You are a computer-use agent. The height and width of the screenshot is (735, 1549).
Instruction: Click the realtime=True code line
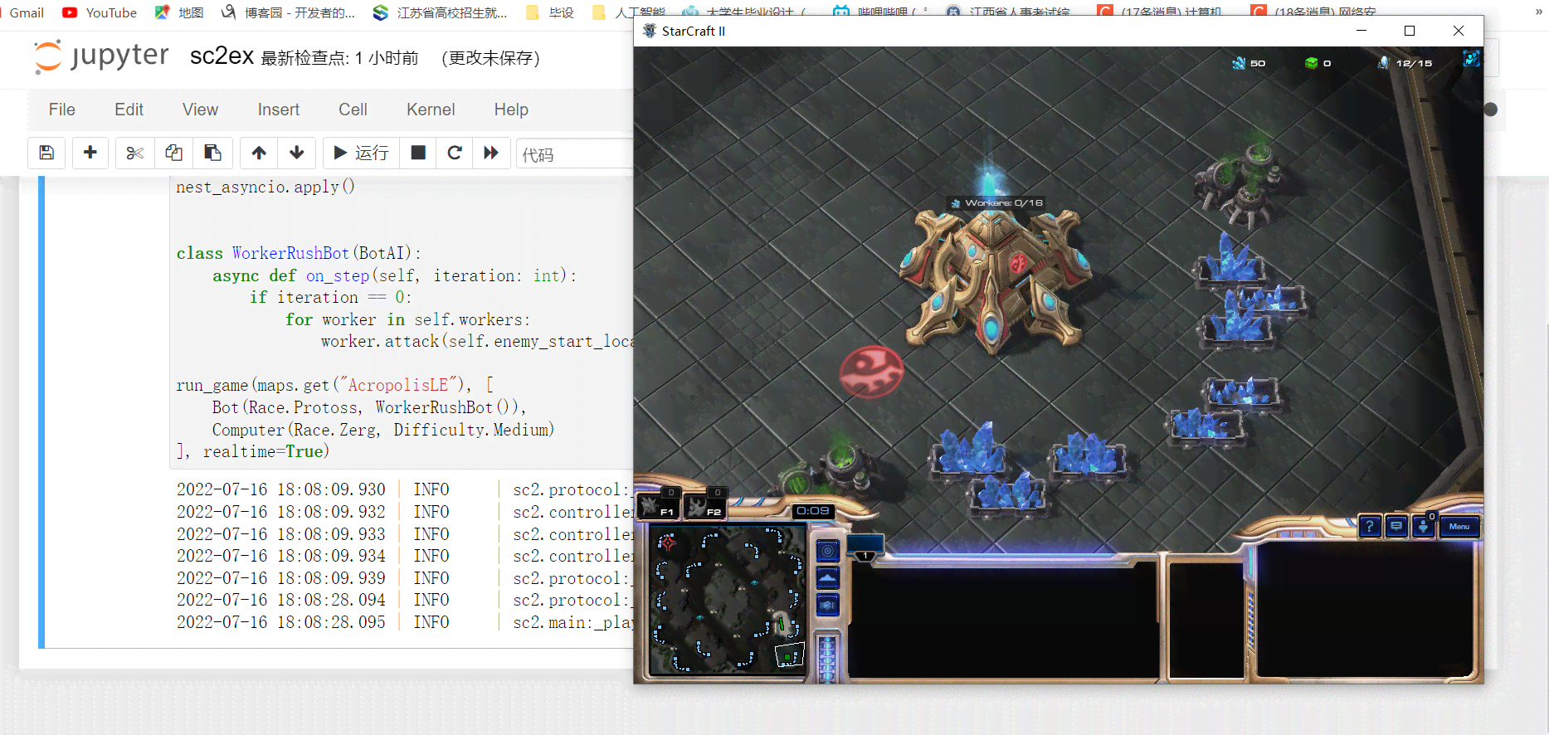tap(252, 451)
